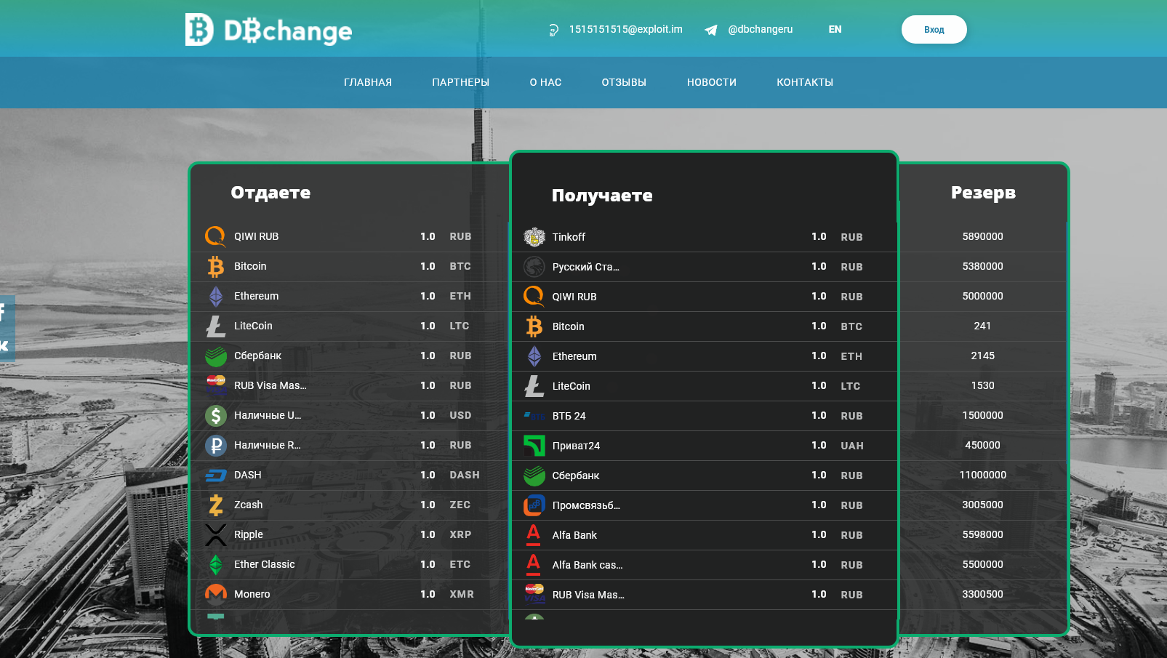Choose Сбербанк icon in Получаете list
Screen dimensions: 1167x658
534,476
